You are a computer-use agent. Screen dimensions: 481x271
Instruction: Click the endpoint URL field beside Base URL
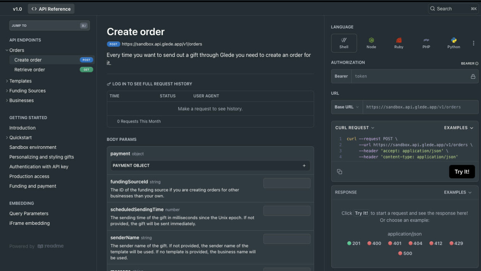[x=421, y=107]
